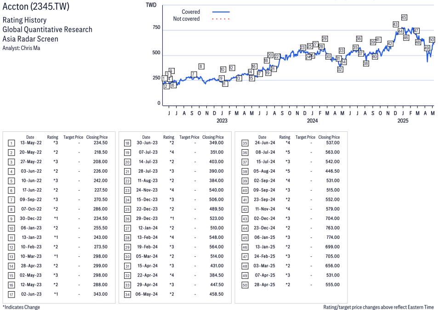Click chart marker 33 on the price chart

coord(341,51)
